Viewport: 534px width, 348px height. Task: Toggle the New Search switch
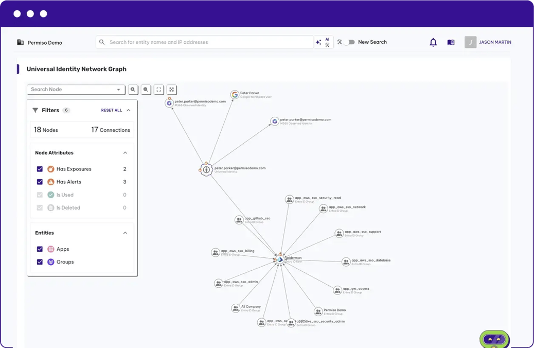(350, 42)
